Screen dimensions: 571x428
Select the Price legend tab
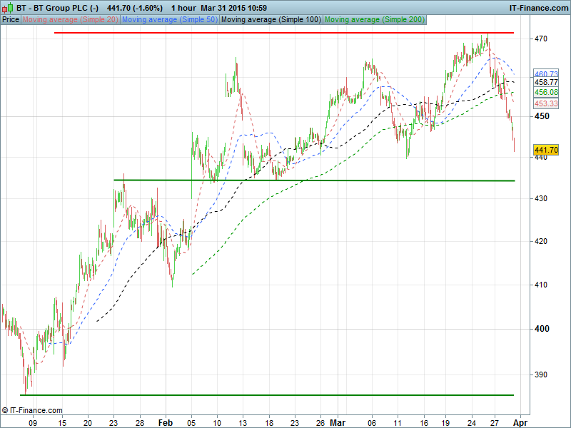click(11, 19)
